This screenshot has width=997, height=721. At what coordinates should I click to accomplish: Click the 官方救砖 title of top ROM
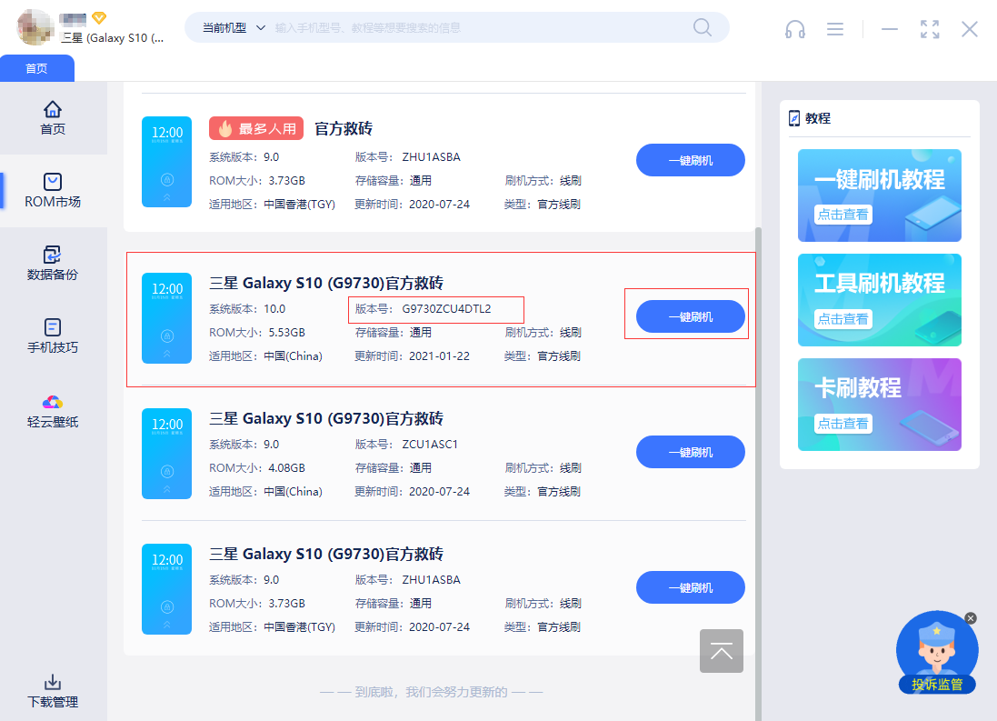pyautogui.click(x=344, y=128)
